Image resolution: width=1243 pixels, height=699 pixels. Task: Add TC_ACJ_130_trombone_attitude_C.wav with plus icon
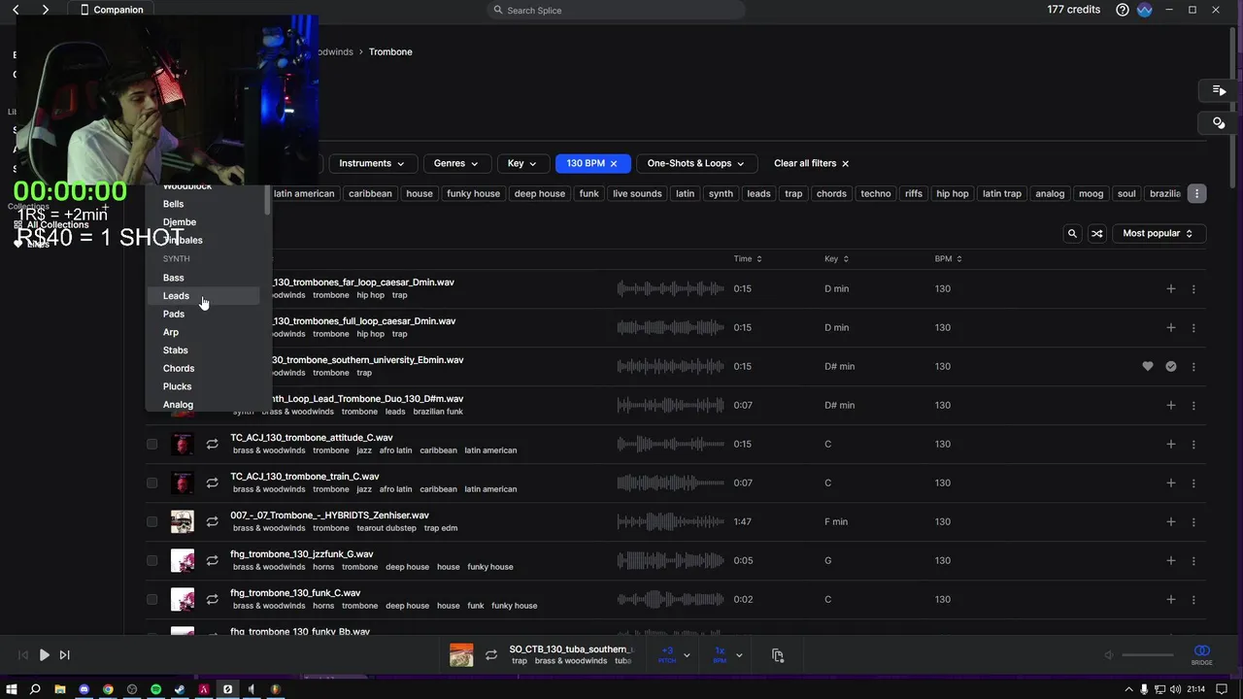[x=1170, y=444]
